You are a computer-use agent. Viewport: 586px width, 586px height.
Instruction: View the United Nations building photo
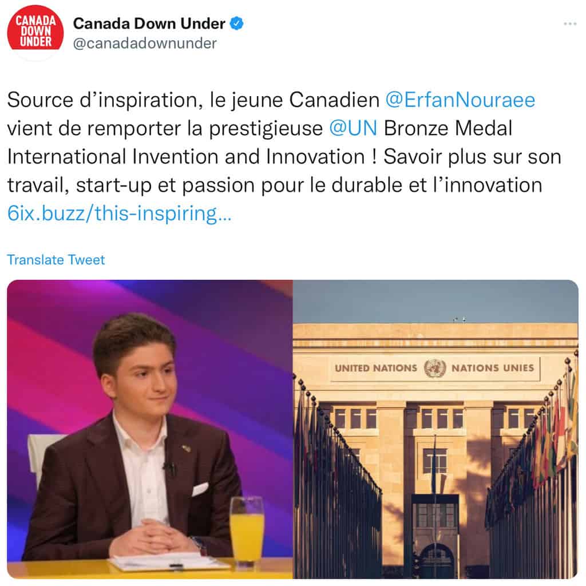click(x=435, y=429)
